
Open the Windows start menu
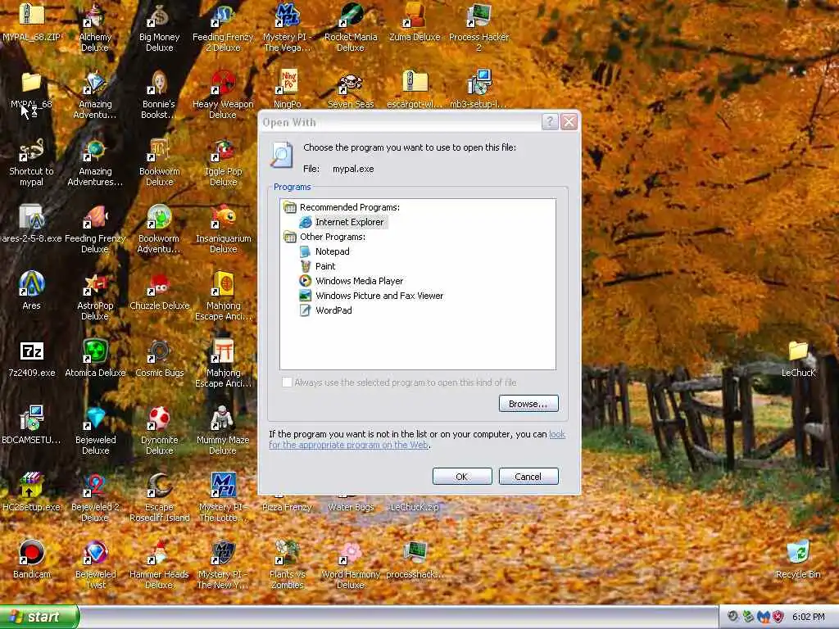39,617
